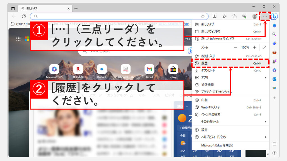Screen dimensions: 287x161
Task: Enter full screen from zoom row
Action: tap(264, 48)
